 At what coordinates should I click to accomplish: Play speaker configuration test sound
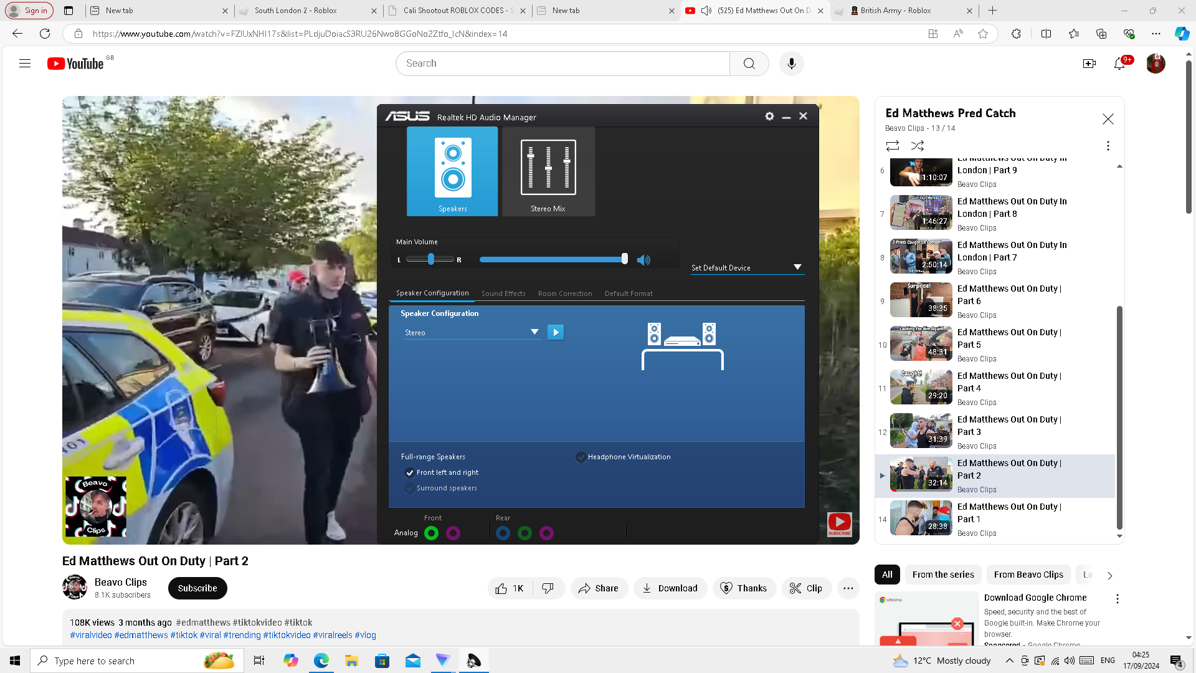[x=556, y=332]
